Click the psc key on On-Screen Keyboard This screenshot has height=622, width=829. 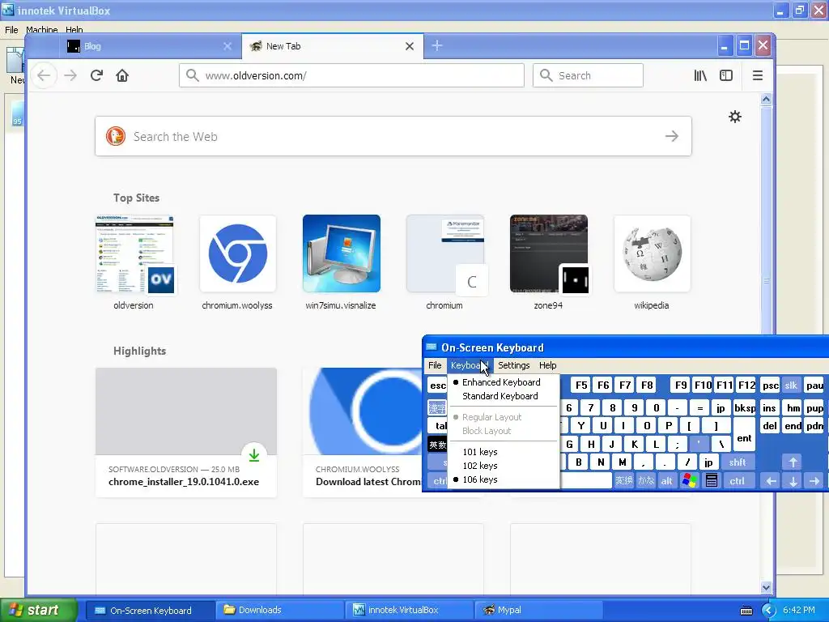[771, 386]
